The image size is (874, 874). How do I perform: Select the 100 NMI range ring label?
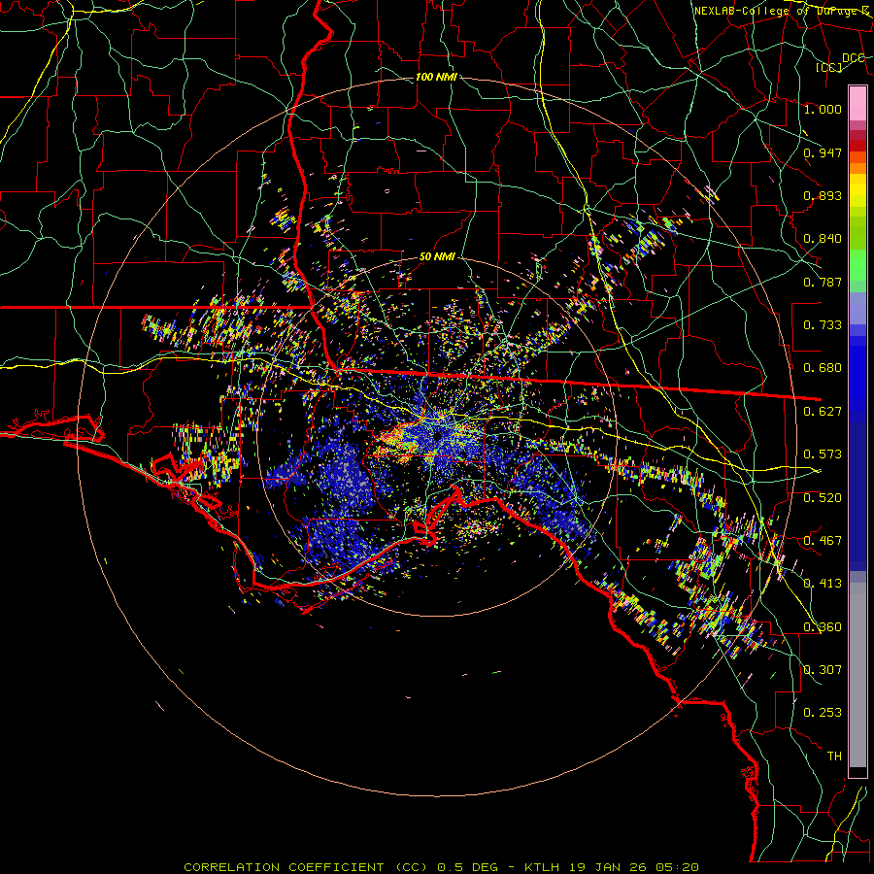pos(436,77)
